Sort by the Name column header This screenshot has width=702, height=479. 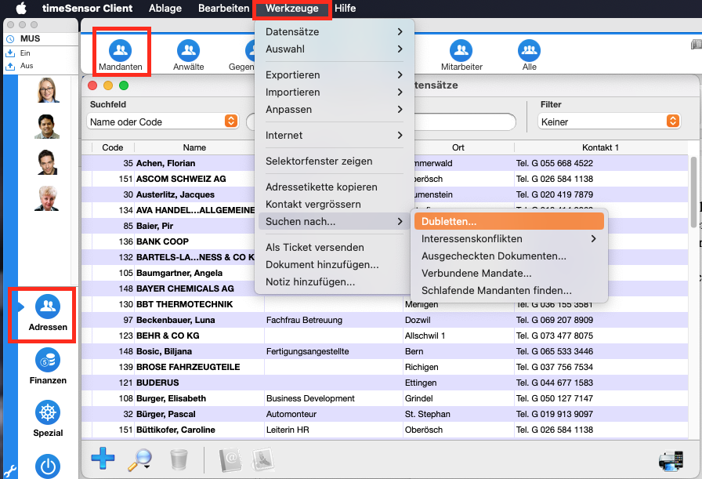194,147
